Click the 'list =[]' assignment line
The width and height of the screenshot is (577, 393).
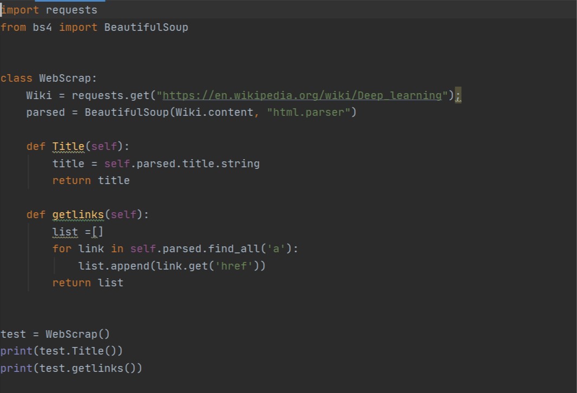77,232
